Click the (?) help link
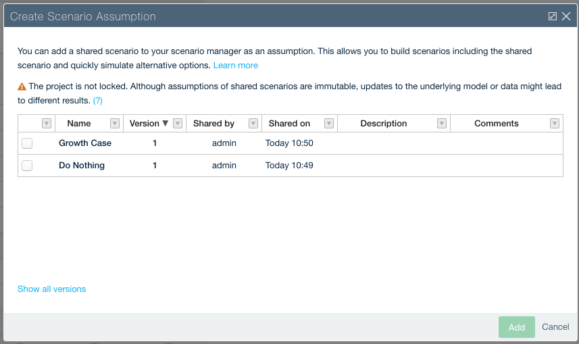579x344 pixels. tap(98, 100)
